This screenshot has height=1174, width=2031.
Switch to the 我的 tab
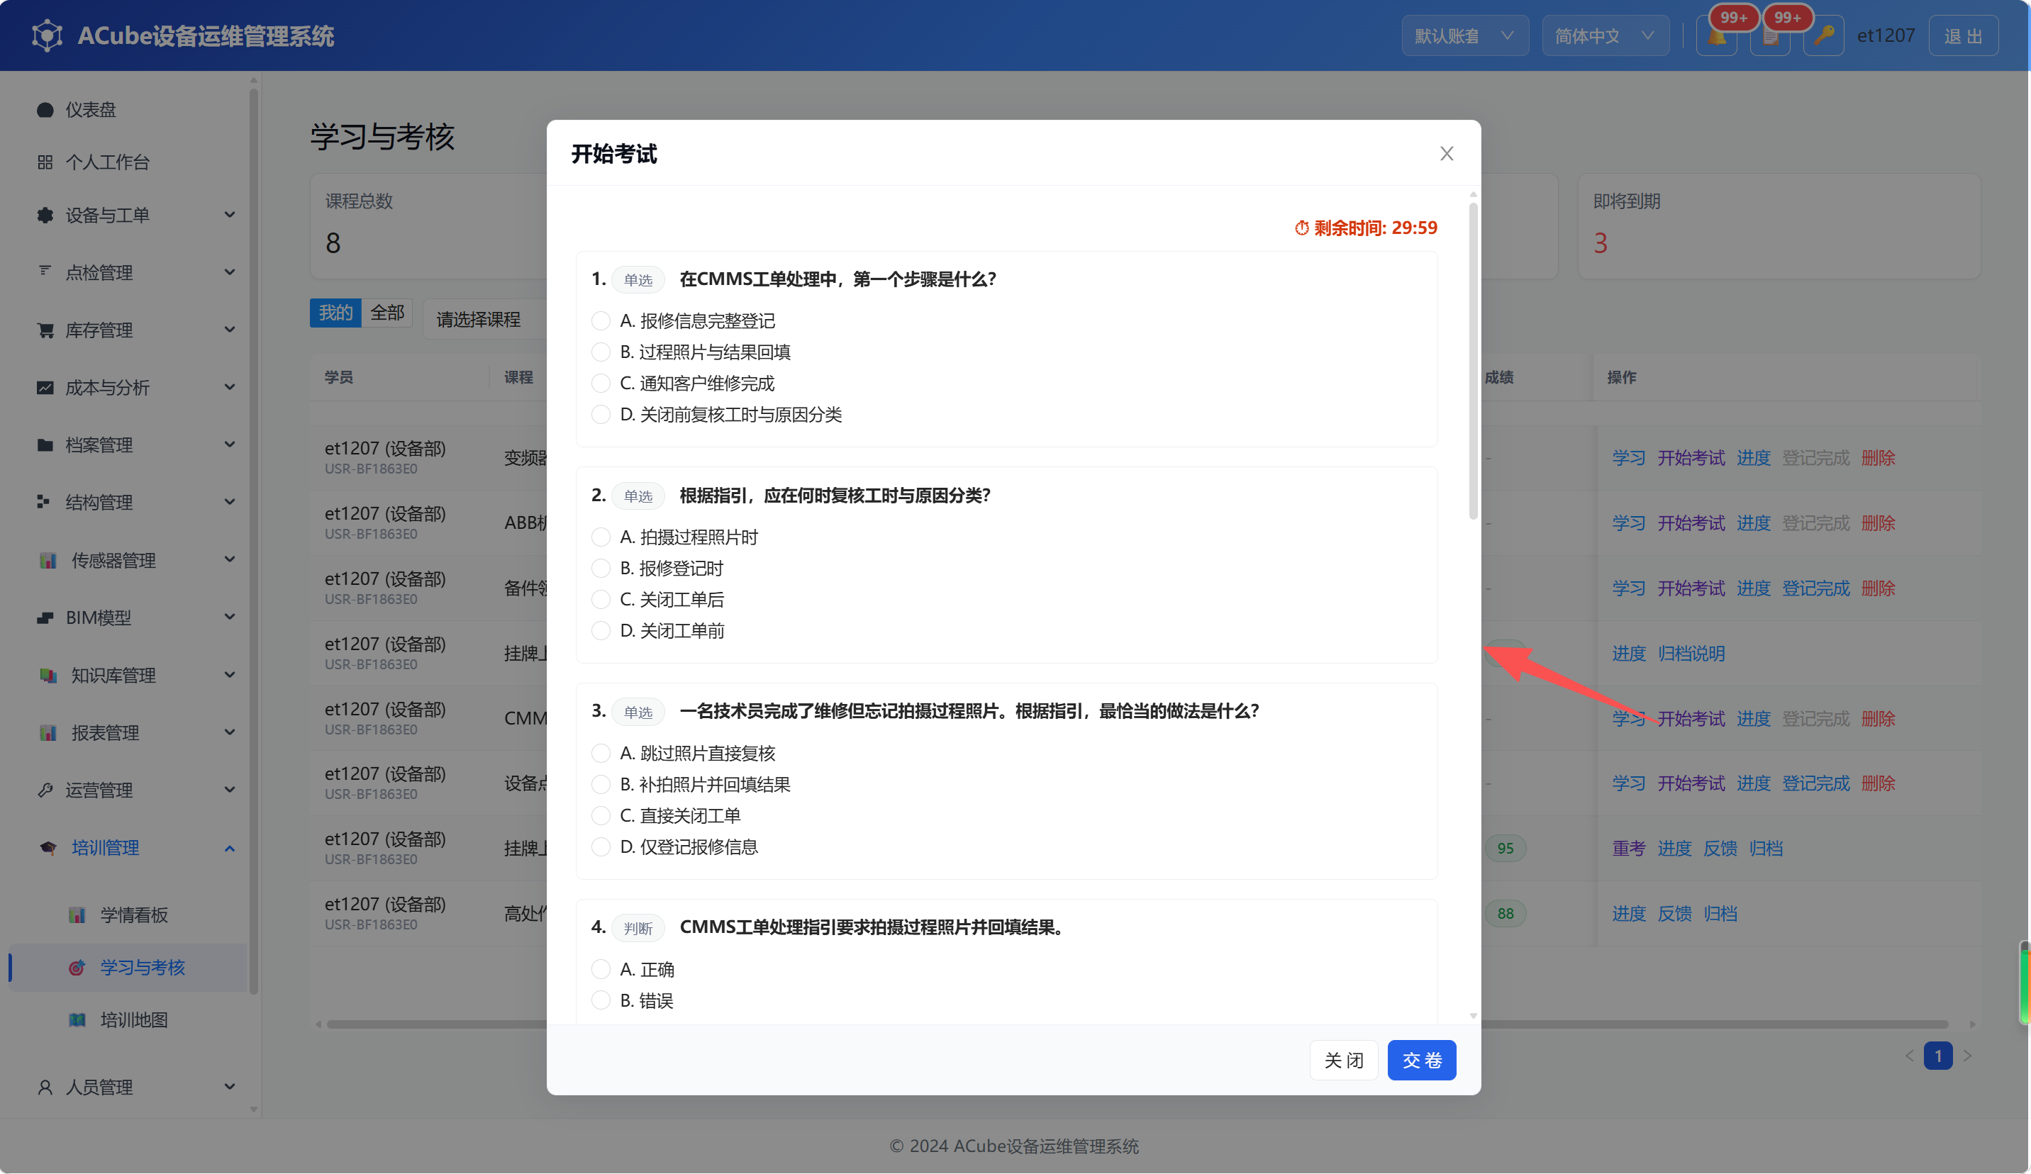pos(335,313)
